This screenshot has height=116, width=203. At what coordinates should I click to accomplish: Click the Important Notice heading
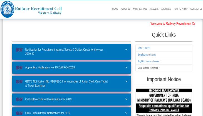(x=164, y=79)
